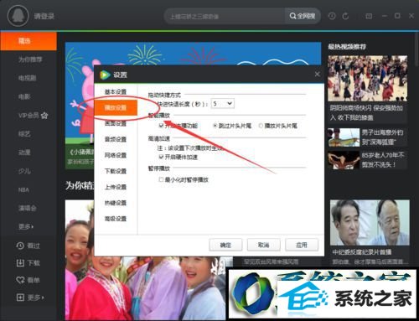Click the 最热视频推荐 heading
Image resolution: width=419 pixels, height=321 pixels.
[x=347, y=47]
